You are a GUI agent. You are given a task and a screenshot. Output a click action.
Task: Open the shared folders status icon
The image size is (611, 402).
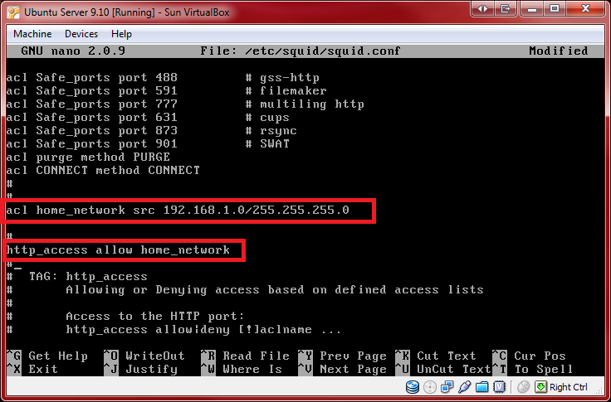(482, 387)
